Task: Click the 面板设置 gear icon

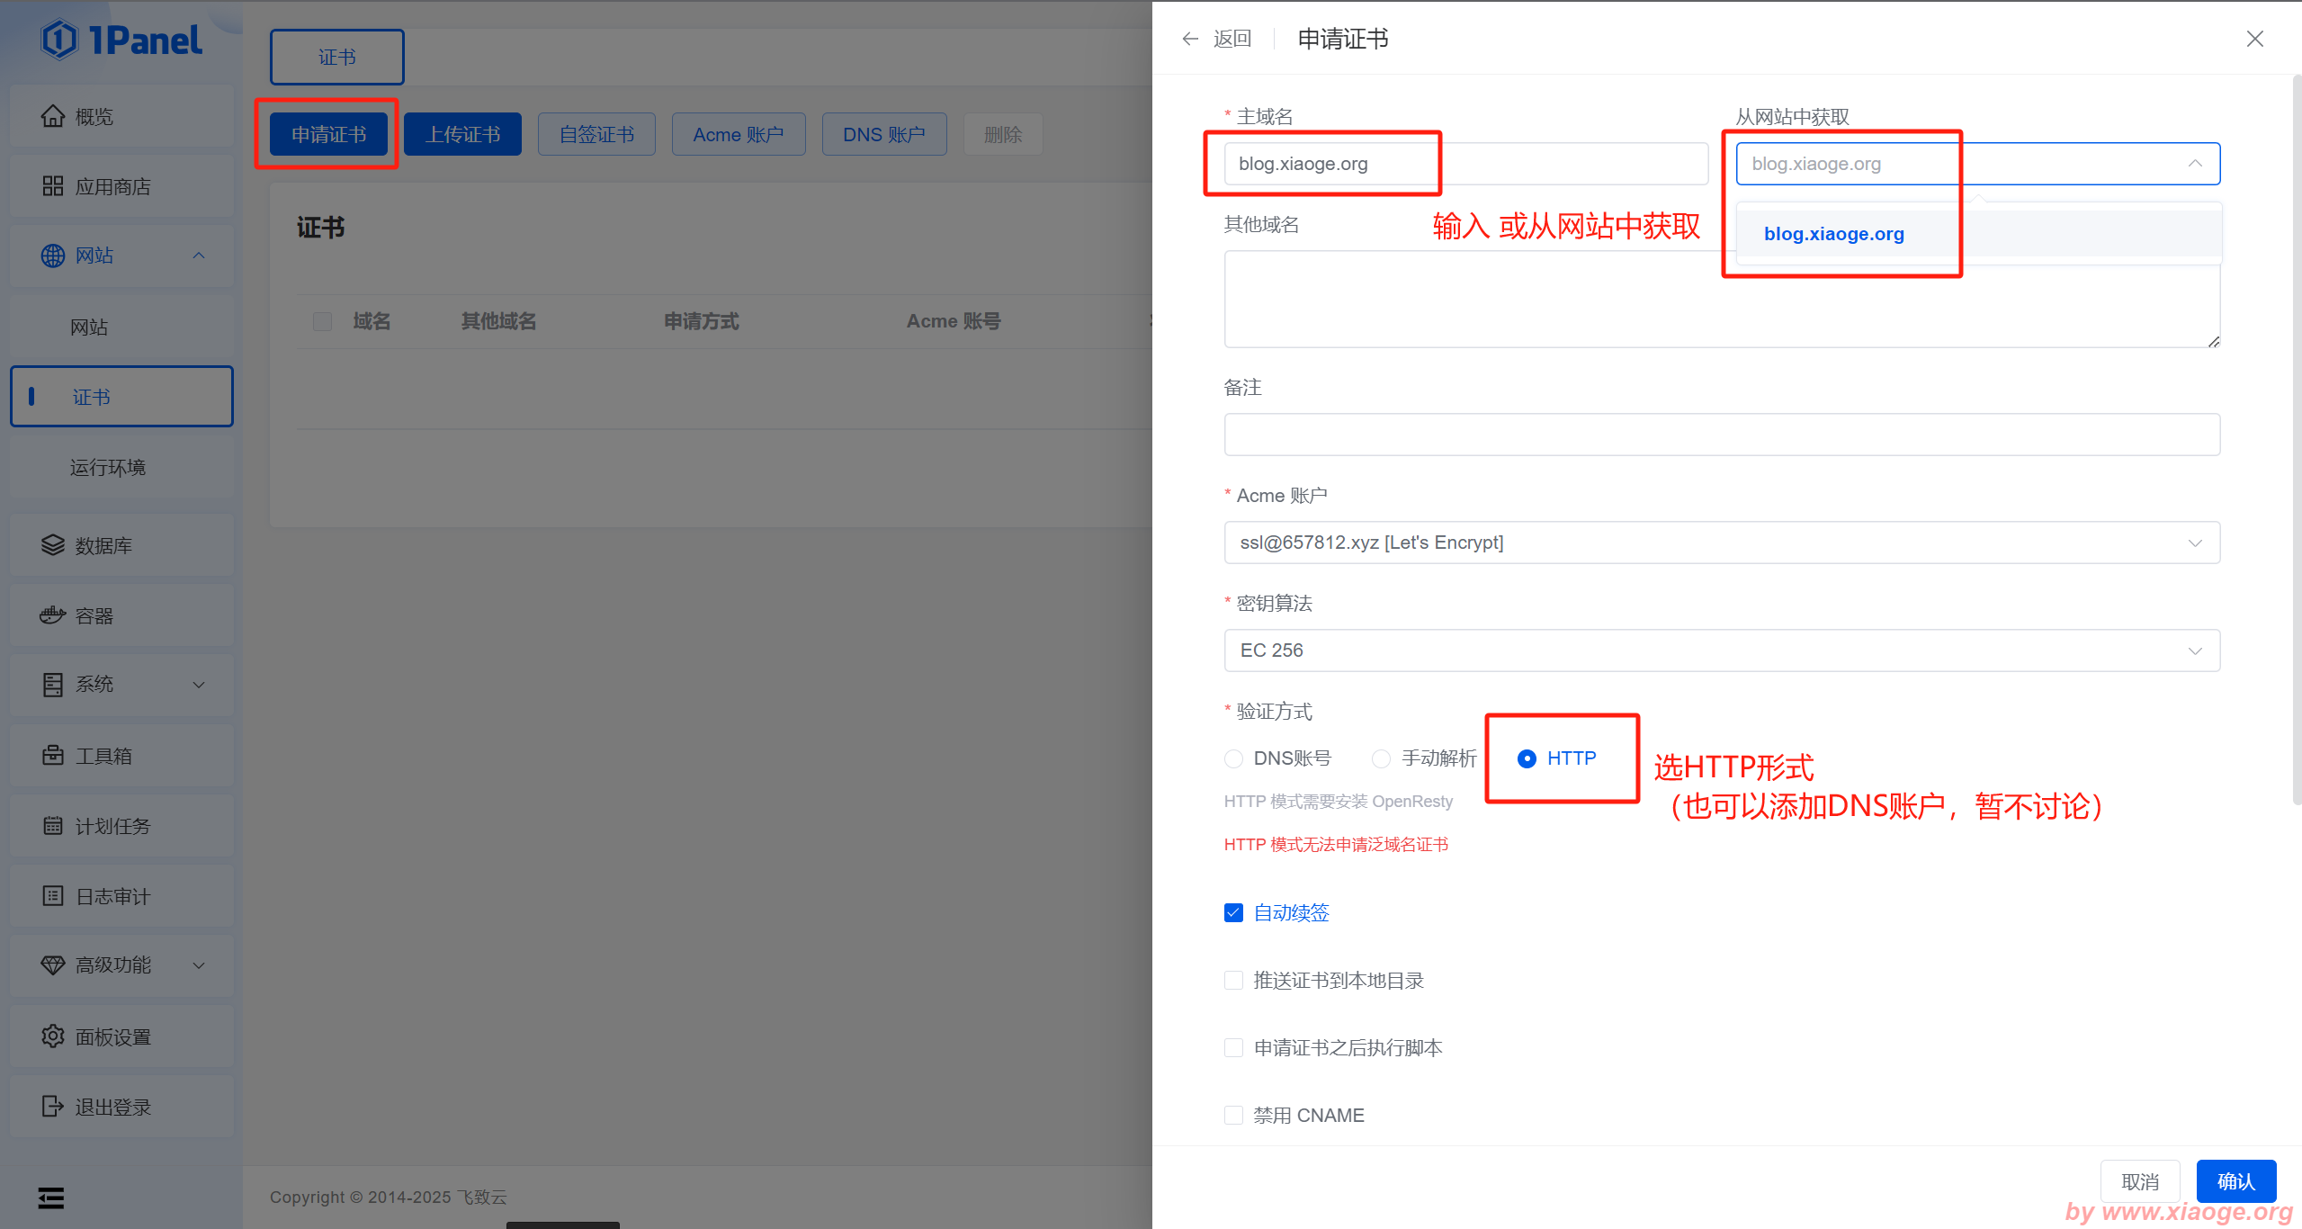Action: (x=53, y=1036)
